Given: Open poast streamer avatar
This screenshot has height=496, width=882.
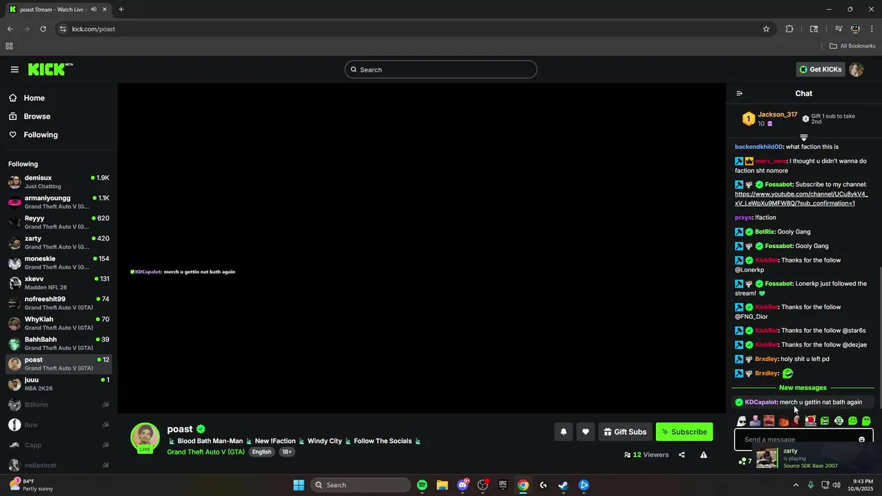Looking at the screenshot, I should click(x=145, y=438).
